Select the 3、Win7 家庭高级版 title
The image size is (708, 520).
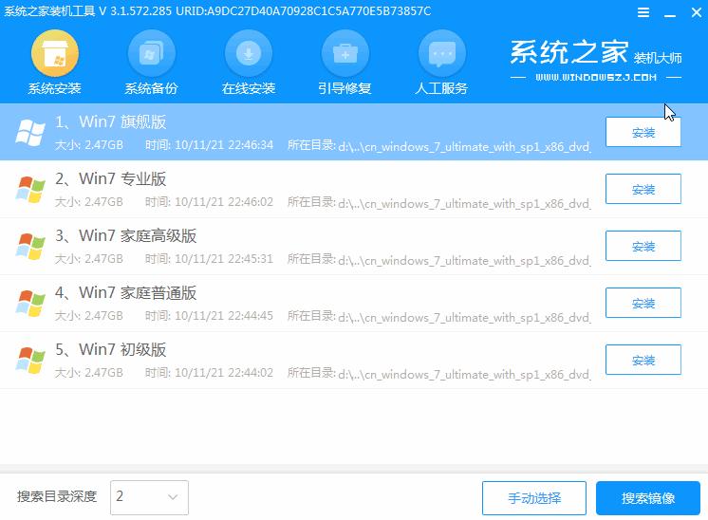point(125,235)
